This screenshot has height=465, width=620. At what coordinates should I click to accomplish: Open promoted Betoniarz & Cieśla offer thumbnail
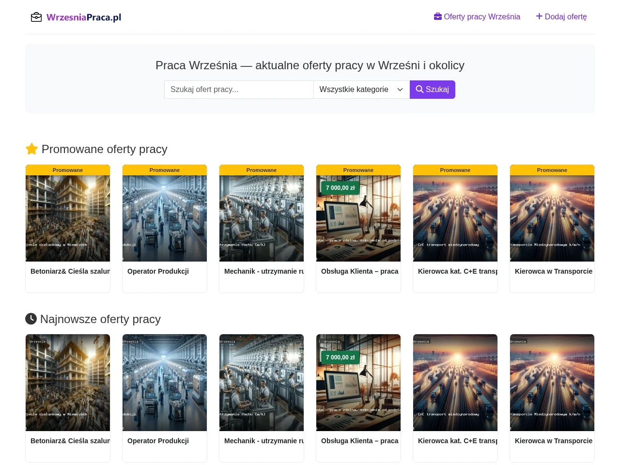point(68,218)
